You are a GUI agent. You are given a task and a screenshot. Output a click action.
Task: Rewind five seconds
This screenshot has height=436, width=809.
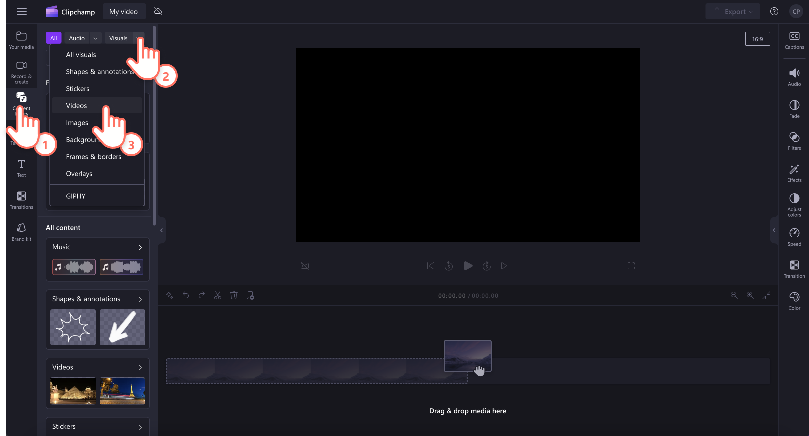[x=449, y=266]
